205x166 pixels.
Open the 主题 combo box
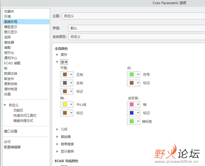133,16
